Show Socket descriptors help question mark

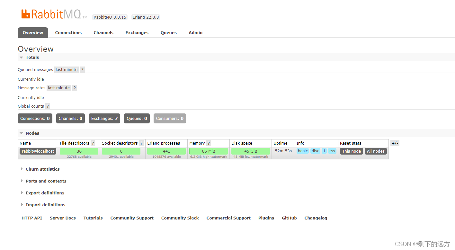pos(141,143)
